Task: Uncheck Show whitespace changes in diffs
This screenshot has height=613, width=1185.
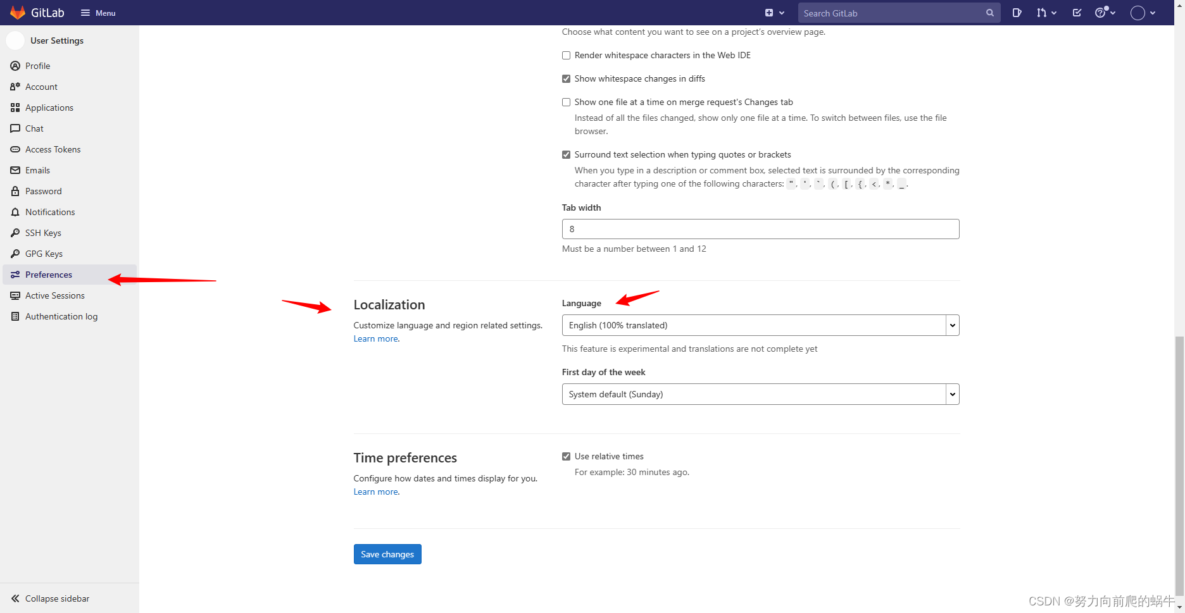Action: click(566, 79)
